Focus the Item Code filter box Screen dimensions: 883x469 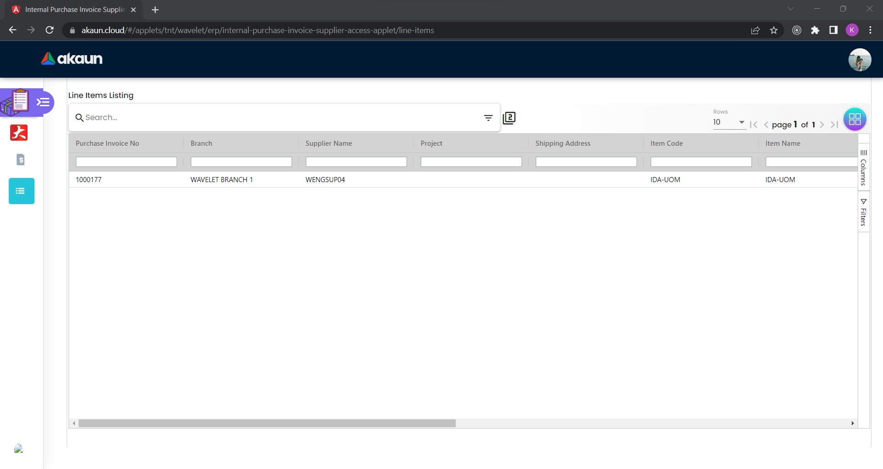(x=701, y=162)
